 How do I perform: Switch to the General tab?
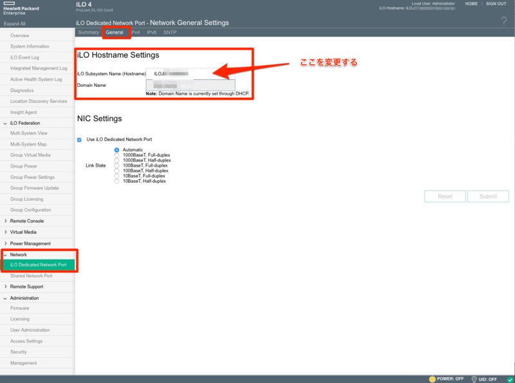[x=115, y=32]
